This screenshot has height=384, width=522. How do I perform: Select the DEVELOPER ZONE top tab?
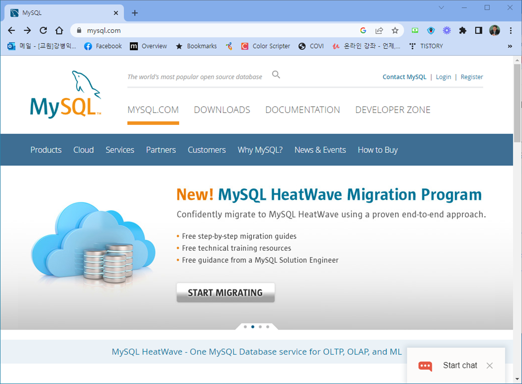pyautogui.click(x=393, y=110)
